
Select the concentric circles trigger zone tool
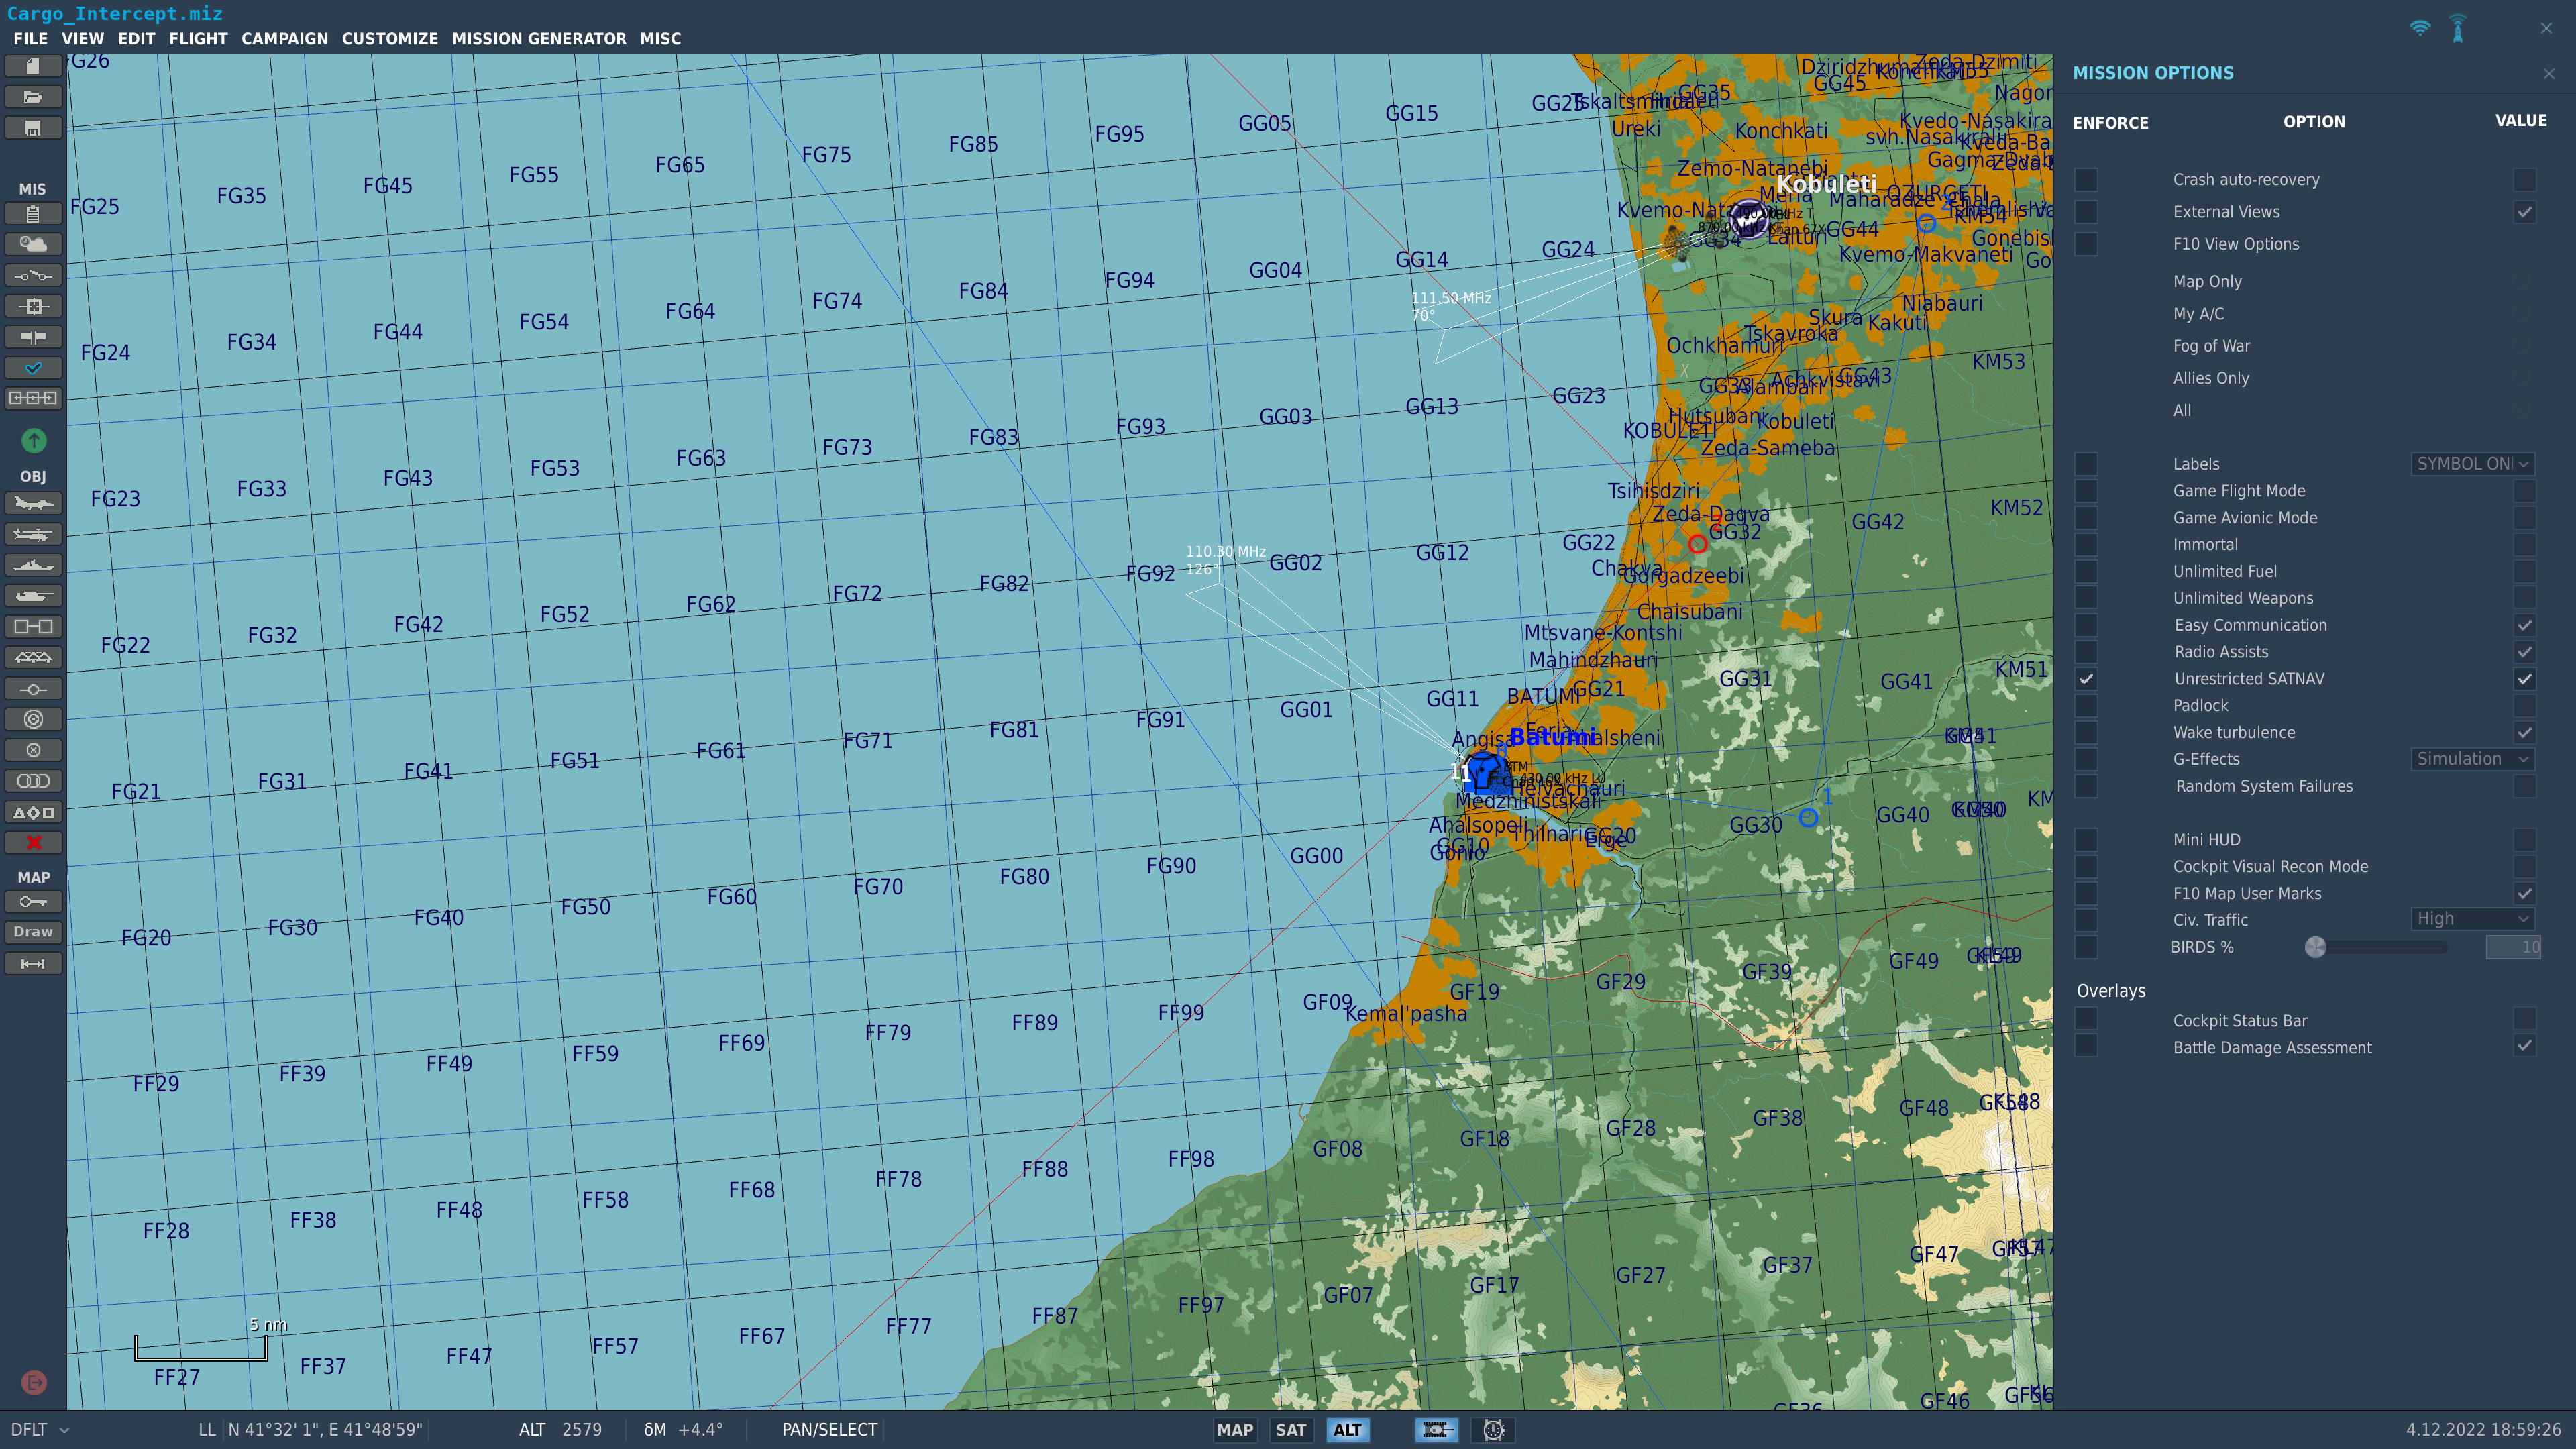point(33,719)
